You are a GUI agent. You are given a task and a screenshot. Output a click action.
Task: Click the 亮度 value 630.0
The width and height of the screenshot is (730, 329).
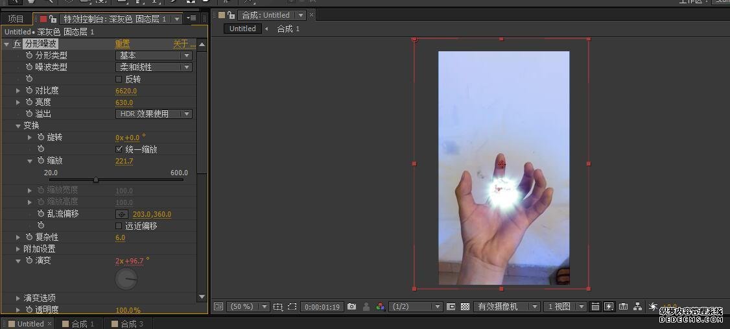124,103
